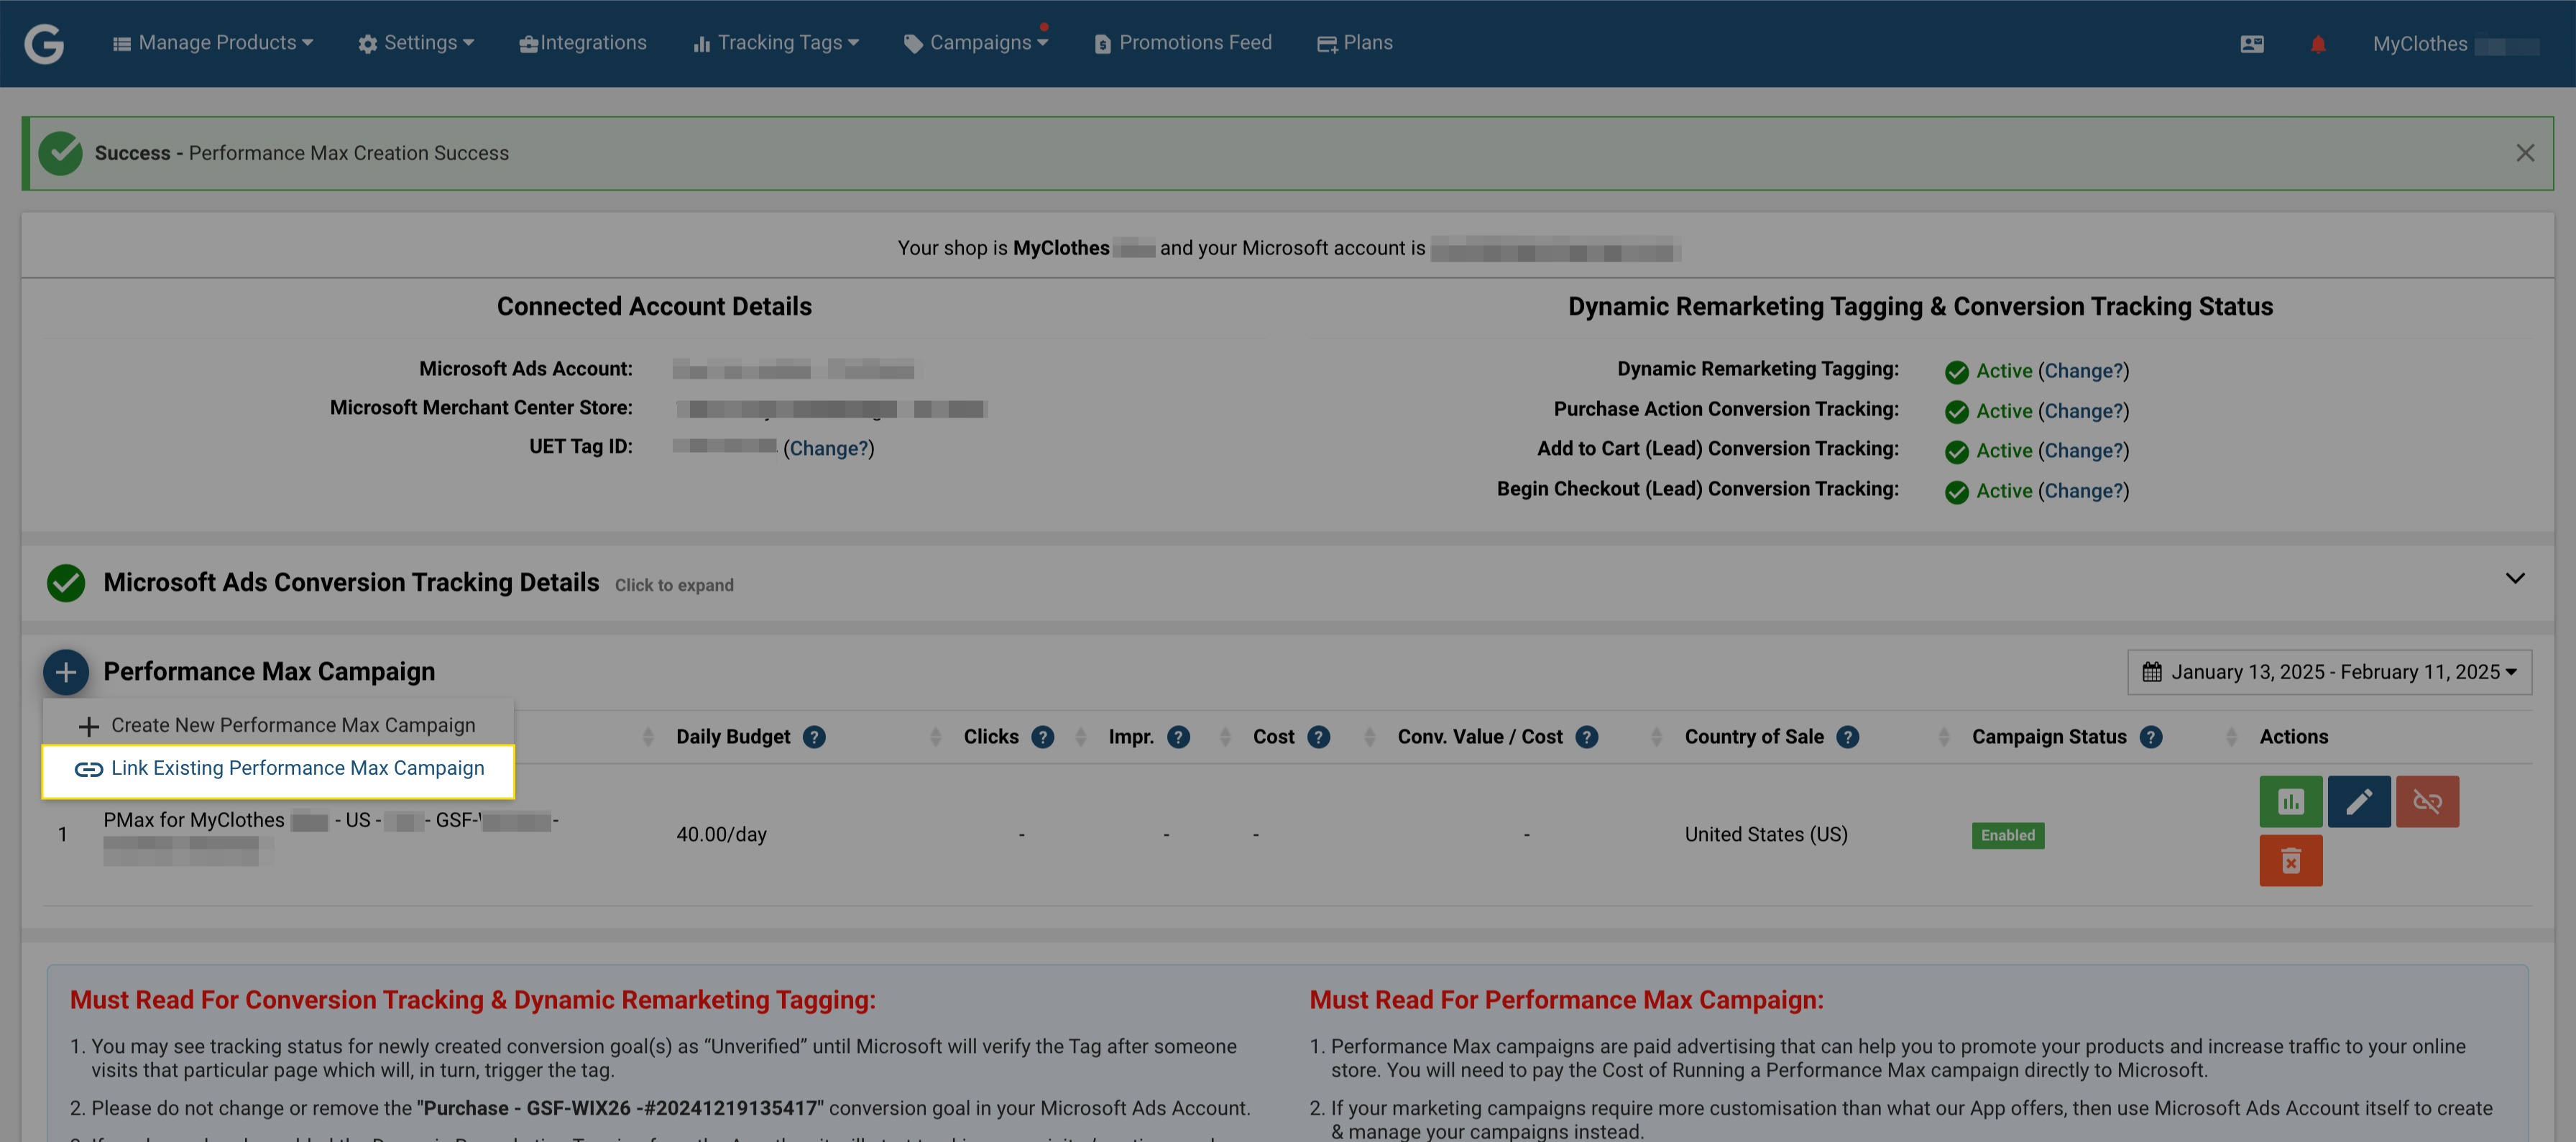Click the chevron to expand tracking details
Screen dimensions: 2576x1142
(x=2515, y=578)
